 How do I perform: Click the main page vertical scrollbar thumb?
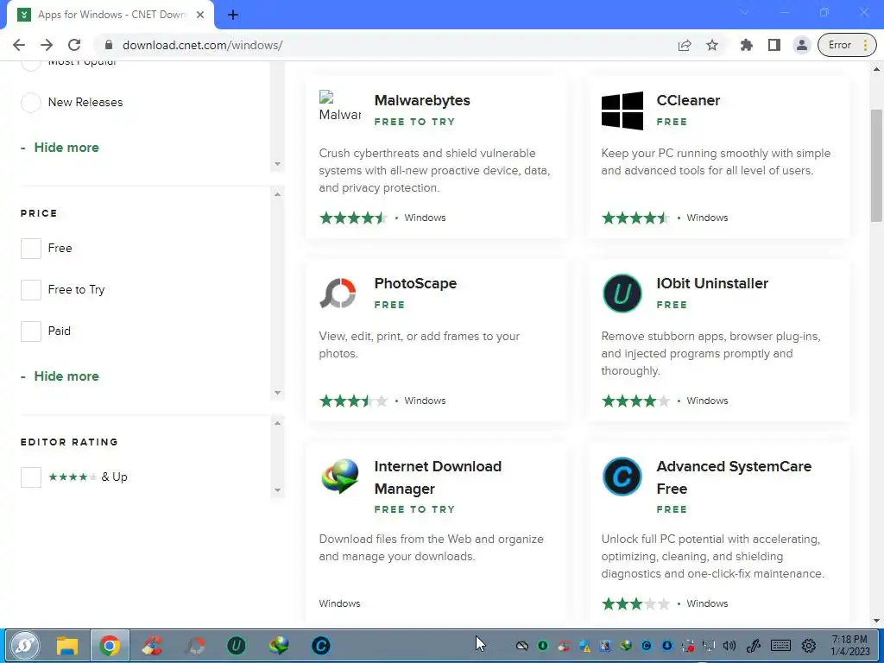(x=876, y=165)
